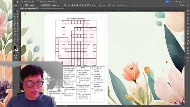Select the Eraser tool
Image resolution: width=190 pixels, height=107 pixels.
pyautogui.click(x=18, y=24)
